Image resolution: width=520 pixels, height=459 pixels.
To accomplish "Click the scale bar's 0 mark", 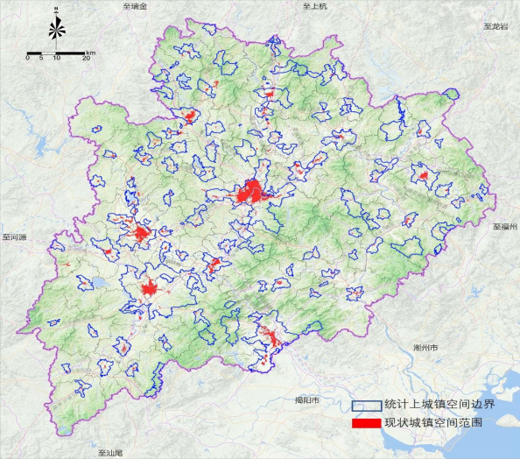I will (27, 58).
